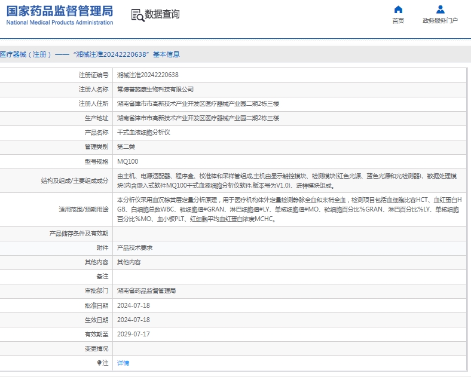Select attachment value 产品技术要求

pyautogui.click(x=135, y=248)
